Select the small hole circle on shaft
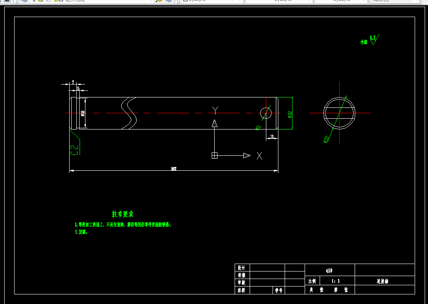The image size is (428, 304). 266,113
